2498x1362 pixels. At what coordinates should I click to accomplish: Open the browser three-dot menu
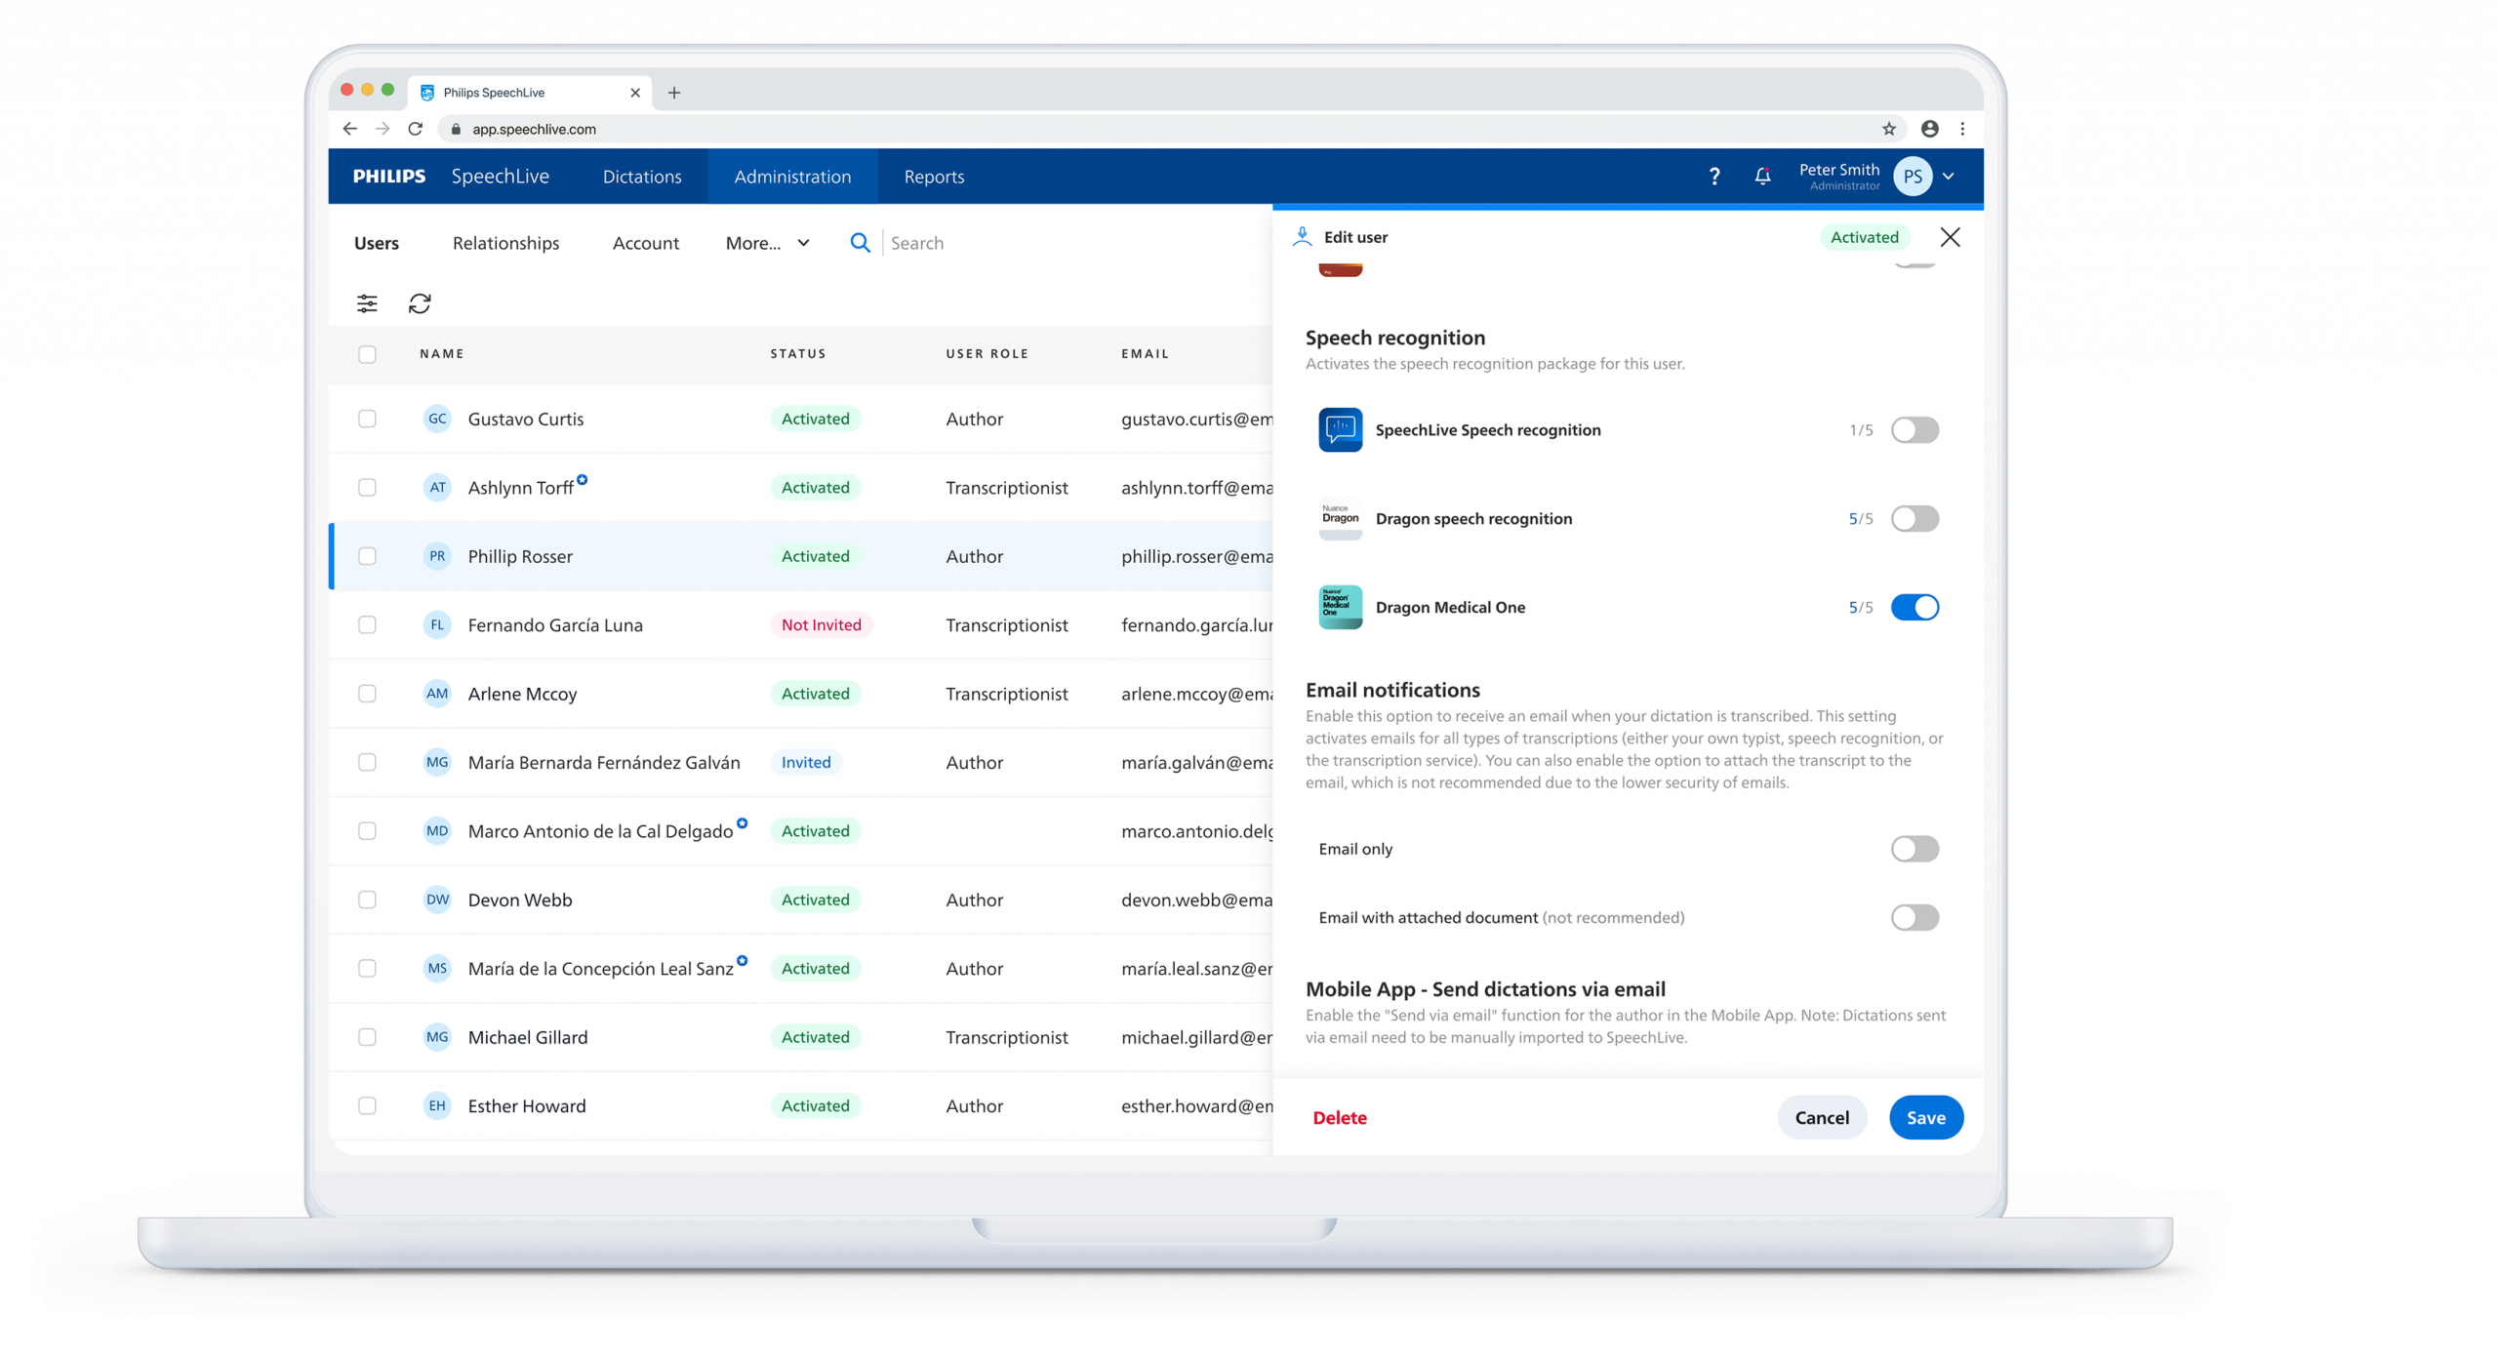point(1962,129)
